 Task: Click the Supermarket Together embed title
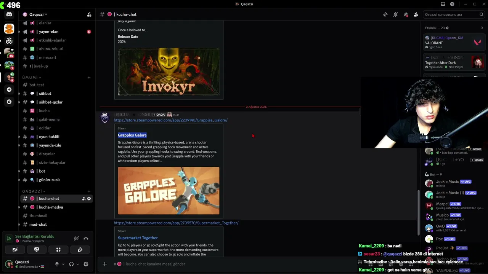[138, 238]
